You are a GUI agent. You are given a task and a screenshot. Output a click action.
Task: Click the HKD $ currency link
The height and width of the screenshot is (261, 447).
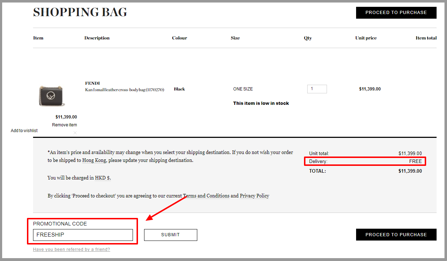[x=102, y=178]
